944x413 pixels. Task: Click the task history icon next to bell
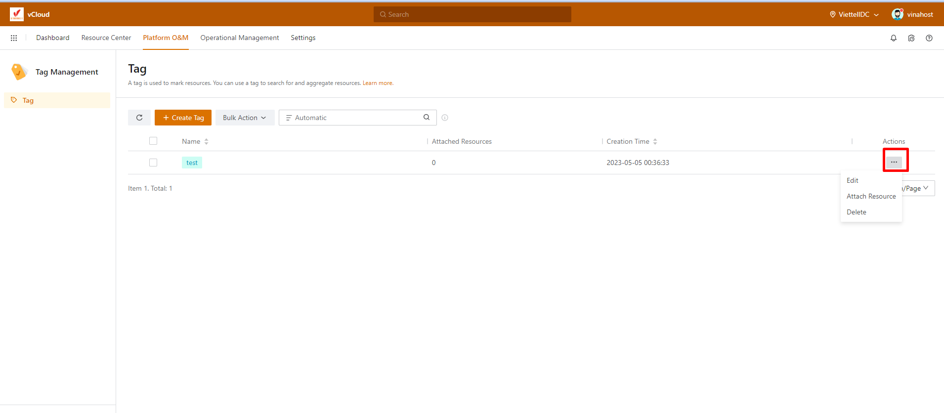(x=911, y=38)
